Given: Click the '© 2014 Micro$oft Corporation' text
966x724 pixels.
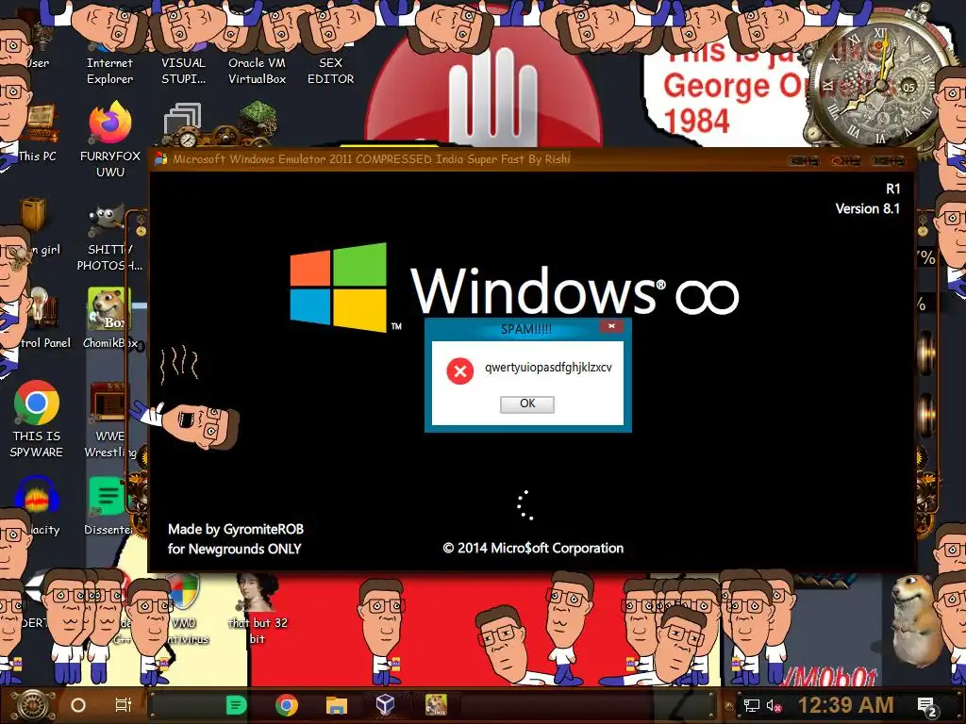Looking at the screenshot, I should pyautogui.click(x=533, y=549).
